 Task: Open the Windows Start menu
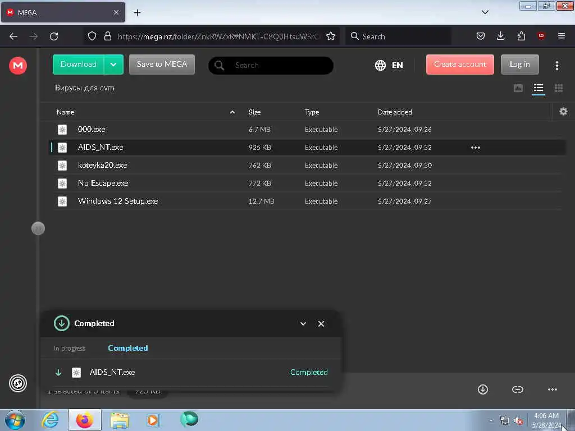pyautogui.click(x=15, y=420)
